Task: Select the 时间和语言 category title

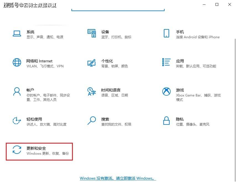Action: 111,90
